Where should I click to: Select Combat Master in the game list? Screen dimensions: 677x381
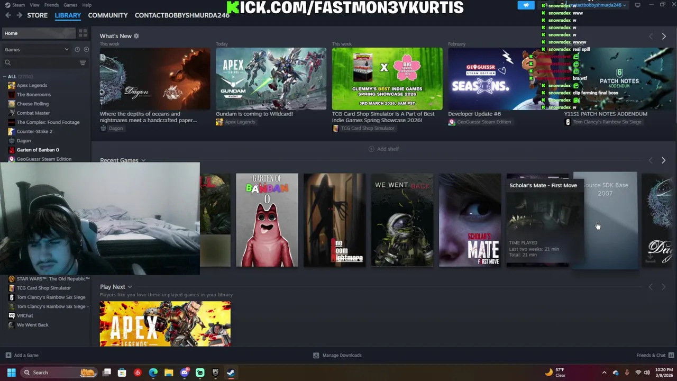point(33,113)
